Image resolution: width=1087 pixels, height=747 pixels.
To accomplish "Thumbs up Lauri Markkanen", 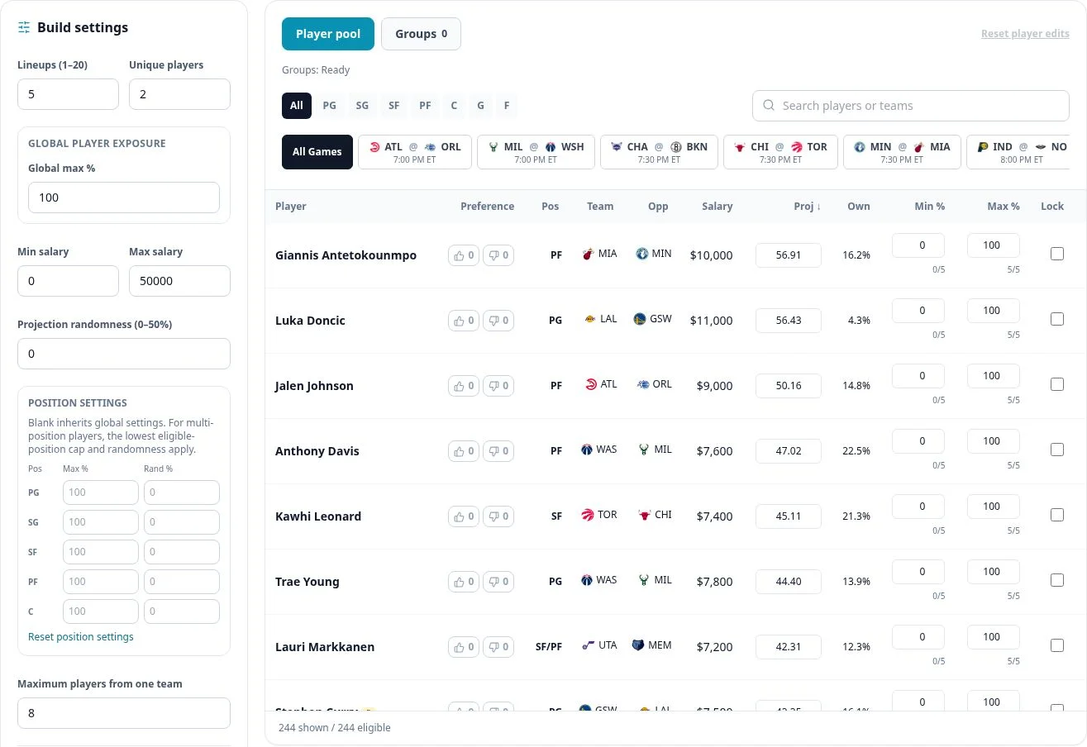I will point(464,647).
